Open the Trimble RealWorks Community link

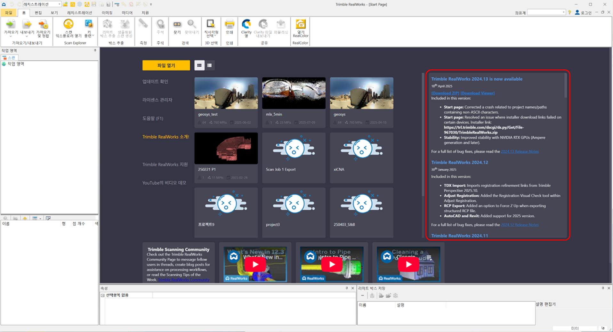[183, 280]
